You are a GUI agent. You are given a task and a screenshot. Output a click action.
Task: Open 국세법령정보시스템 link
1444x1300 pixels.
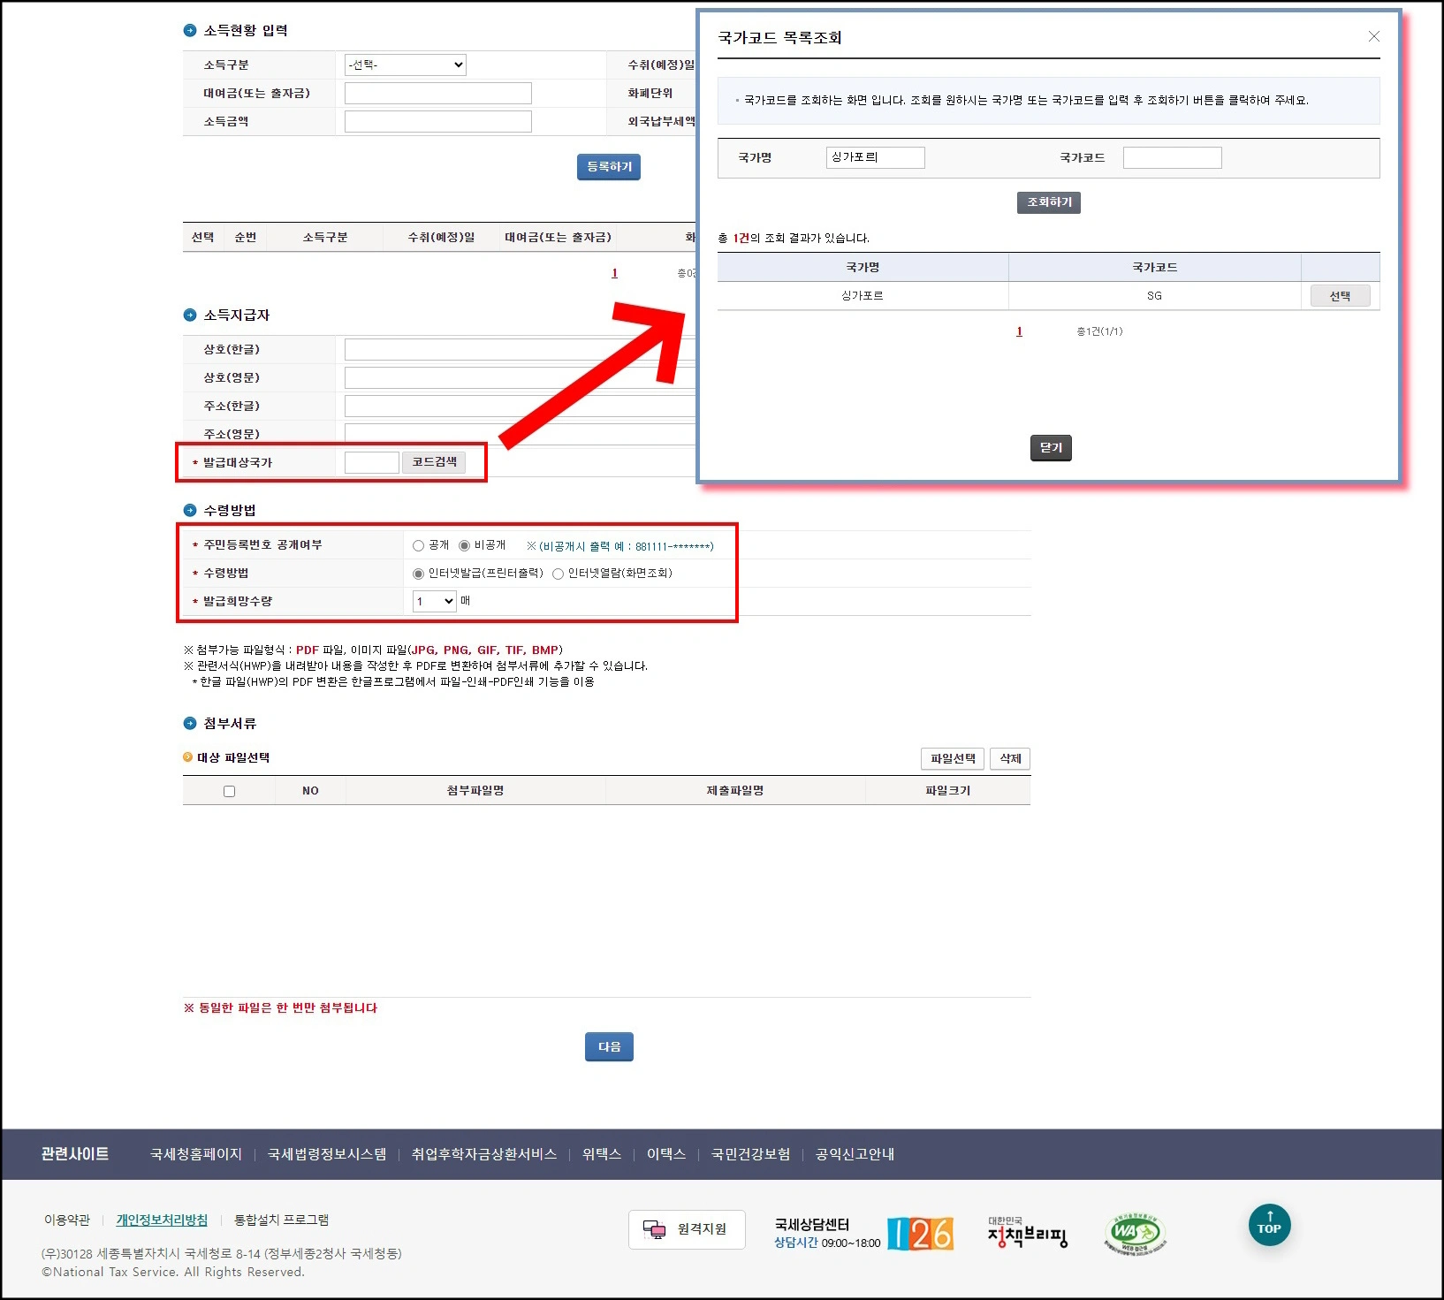pyautogui.click(x=327, y=1154)
